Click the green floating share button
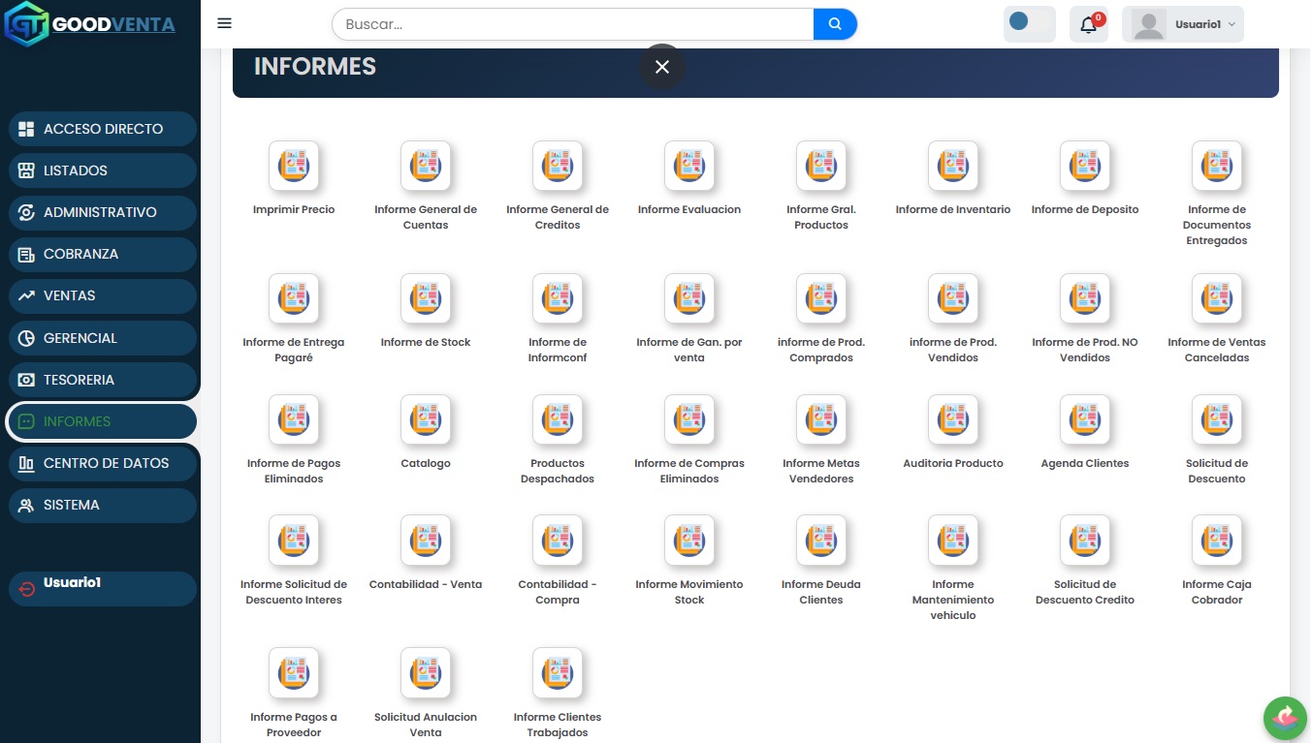The width and height of the screenshot is (1311, 743). click(x=1286, y=718)
